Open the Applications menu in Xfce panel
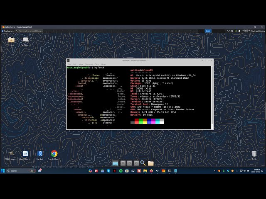 8,31
